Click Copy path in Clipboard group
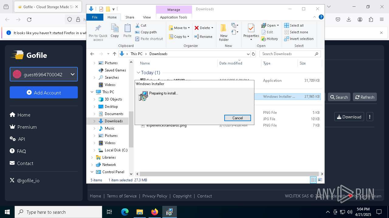This screenshot has width=389, height=218. (x=146, y=32)
